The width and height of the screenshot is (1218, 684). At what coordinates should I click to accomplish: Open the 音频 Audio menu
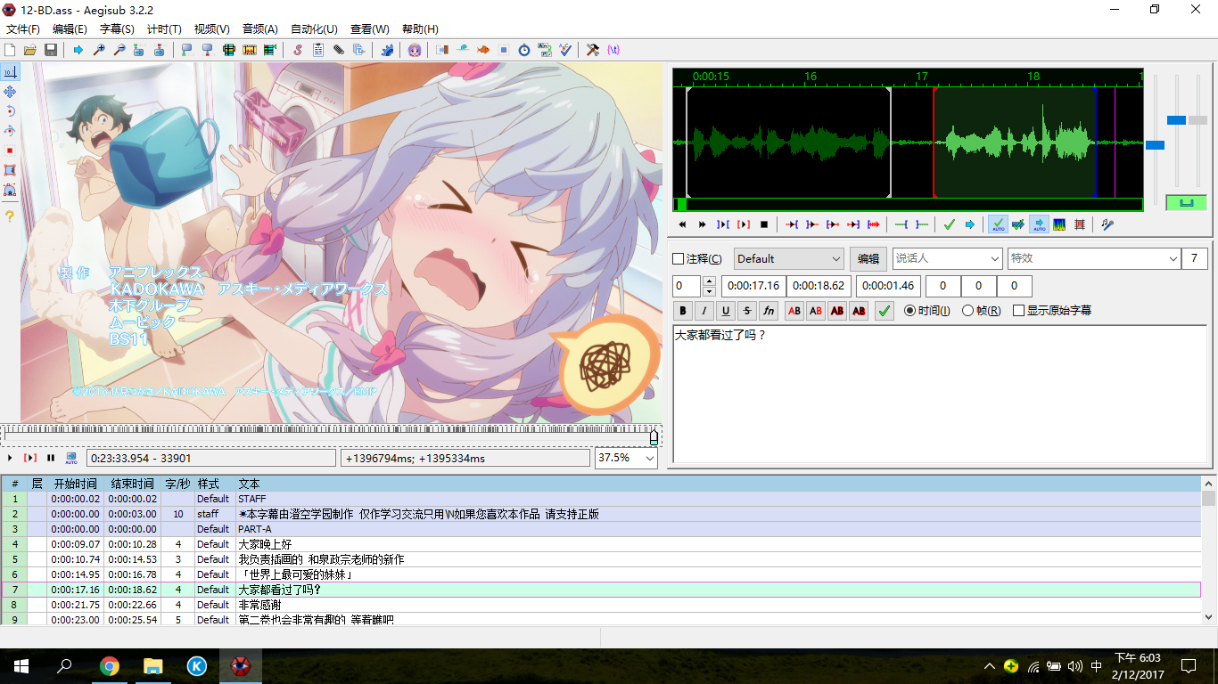point(260,29)
